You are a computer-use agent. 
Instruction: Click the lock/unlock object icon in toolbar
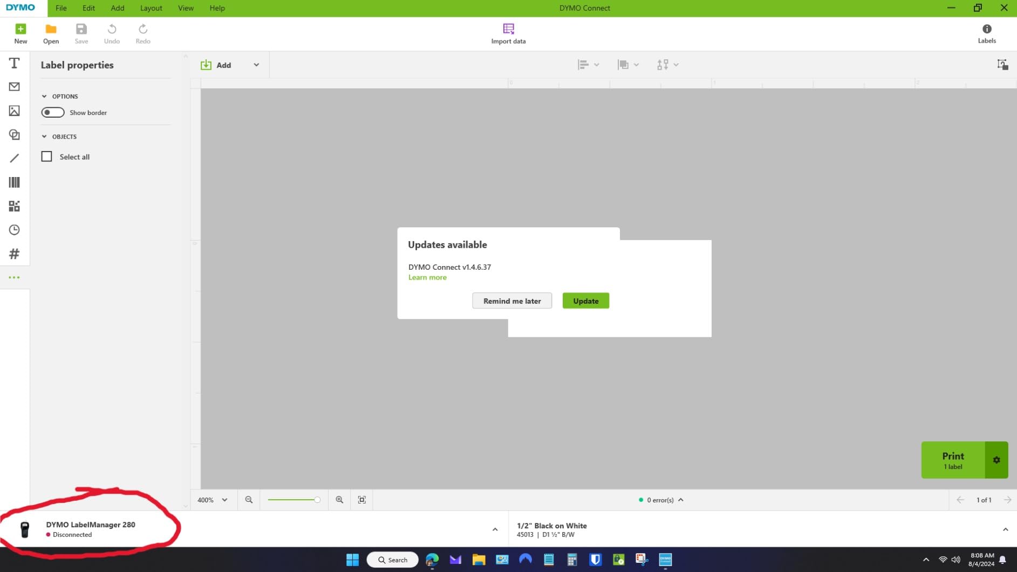(x=1002, y=65)
